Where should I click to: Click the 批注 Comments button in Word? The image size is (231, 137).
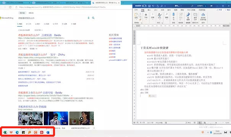(228, 10)
